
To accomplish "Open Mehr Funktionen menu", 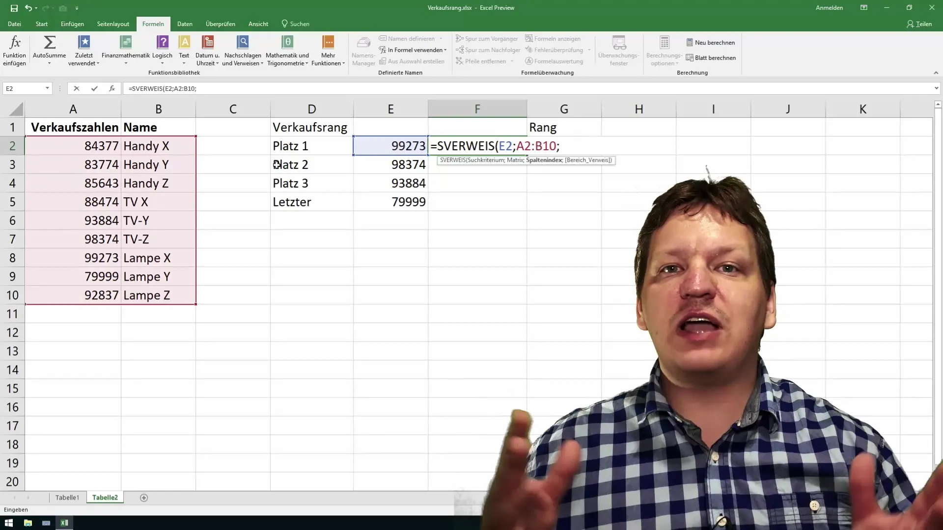I will [x=328, y=50].
